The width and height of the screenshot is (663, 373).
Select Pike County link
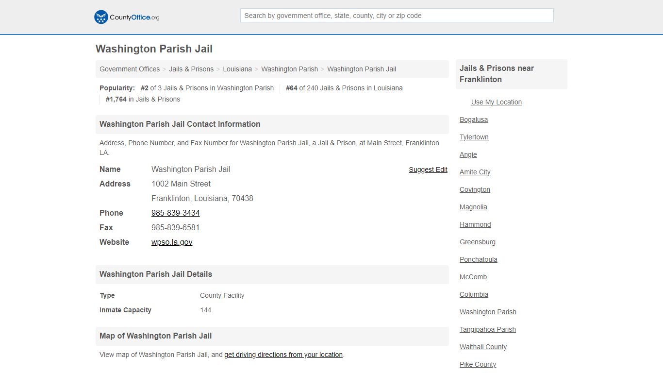click(x=478, y=364)
